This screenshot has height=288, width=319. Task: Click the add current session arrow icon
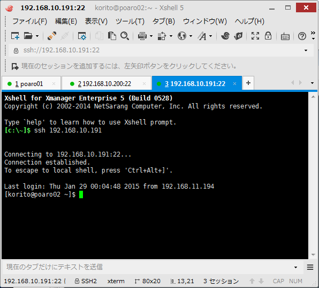point(15,66)
